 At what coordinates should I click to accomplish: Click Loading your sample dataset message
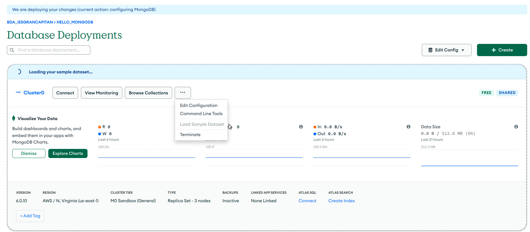coord(61,72)
